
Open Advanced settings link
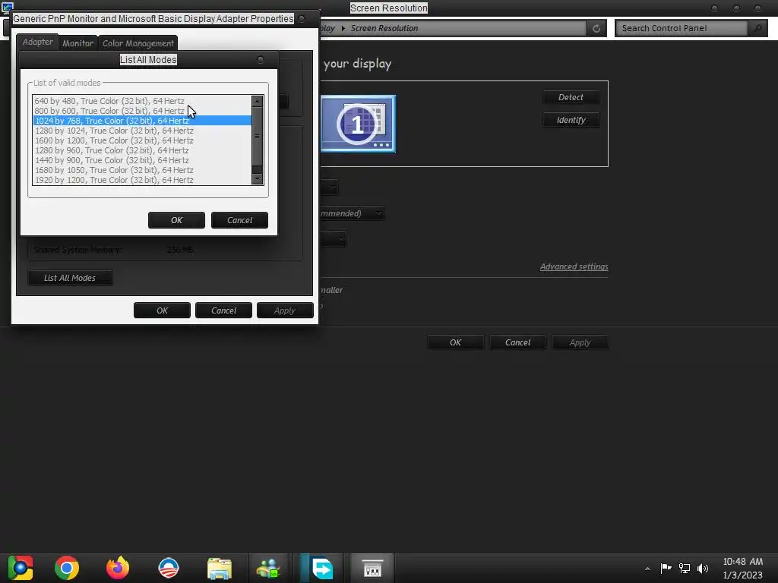click(574, 266)
